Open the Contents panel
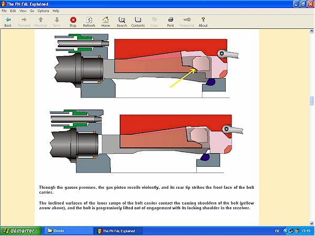This screenshot has height=236, width=315. (138, 22)
